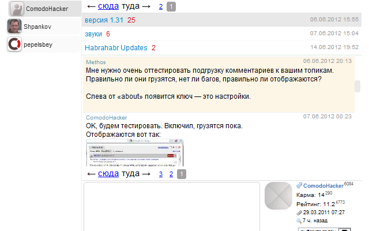Image resolution: width=369 pixels, height=231 pixels.
Task: Click Methos message about testing comment loading
Action: (x=210, y=83)
